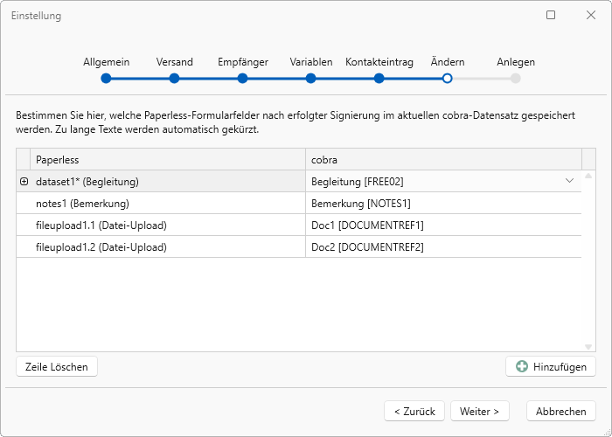
Task: Click the Hinzufügen button
Action: (551, 367)
